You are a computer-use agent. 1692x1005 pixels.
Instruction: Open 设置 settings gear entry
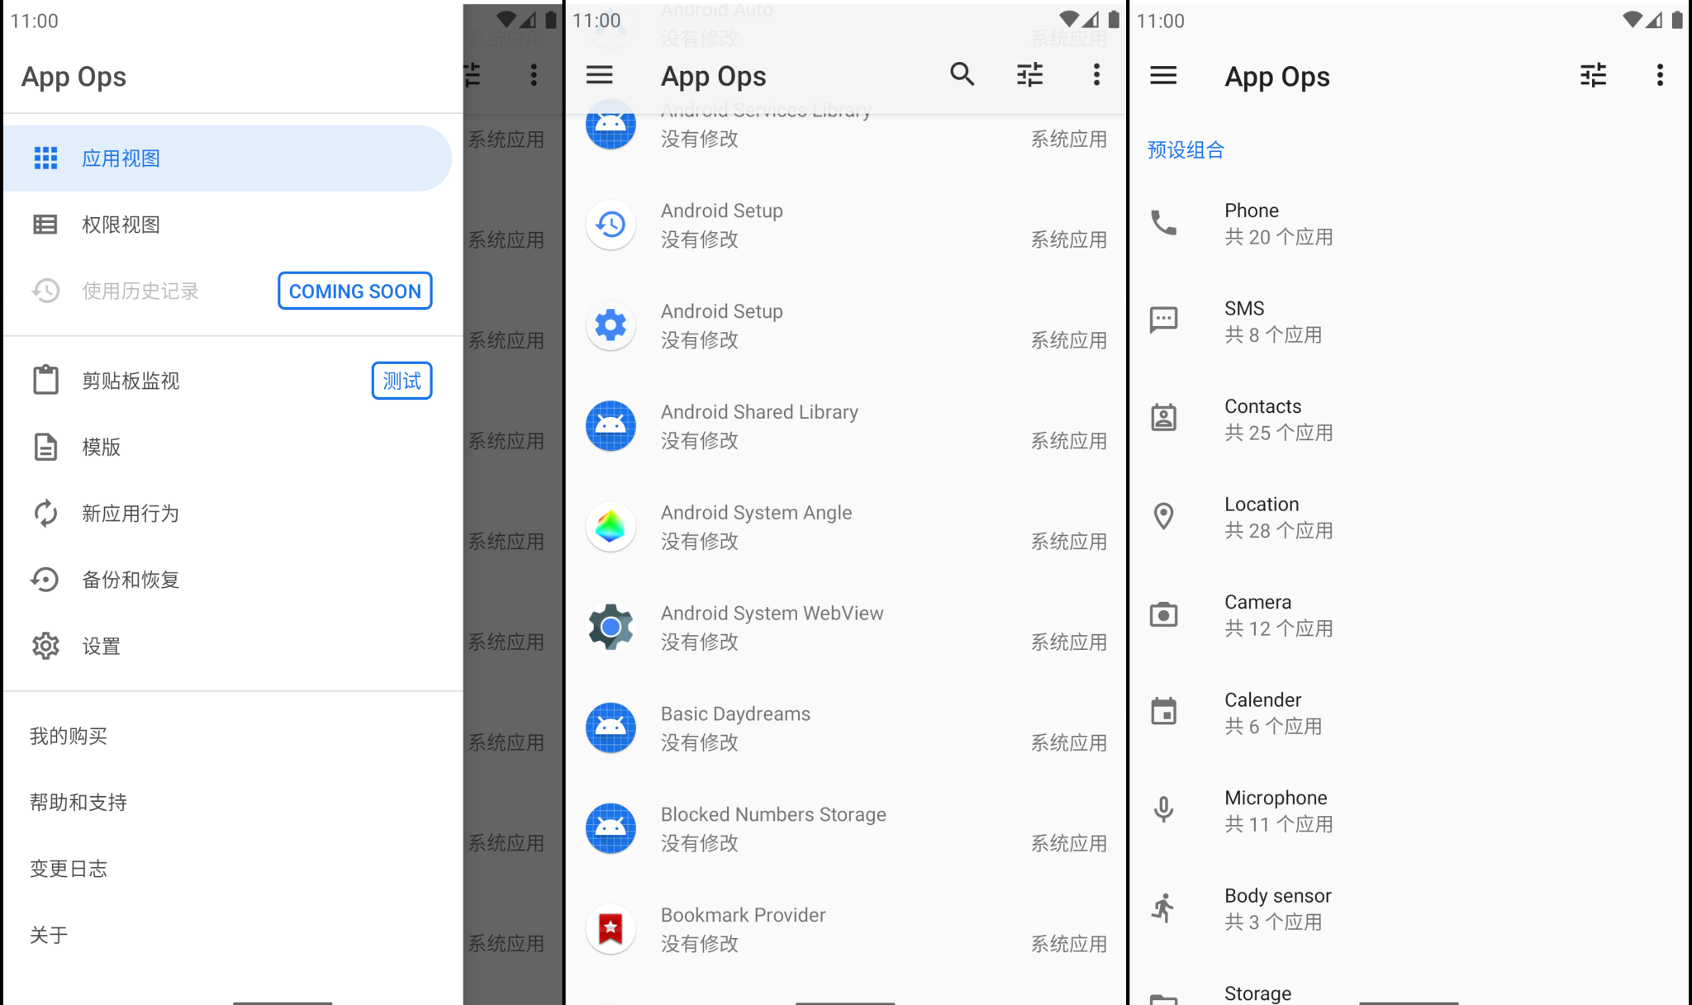[101, 646]
